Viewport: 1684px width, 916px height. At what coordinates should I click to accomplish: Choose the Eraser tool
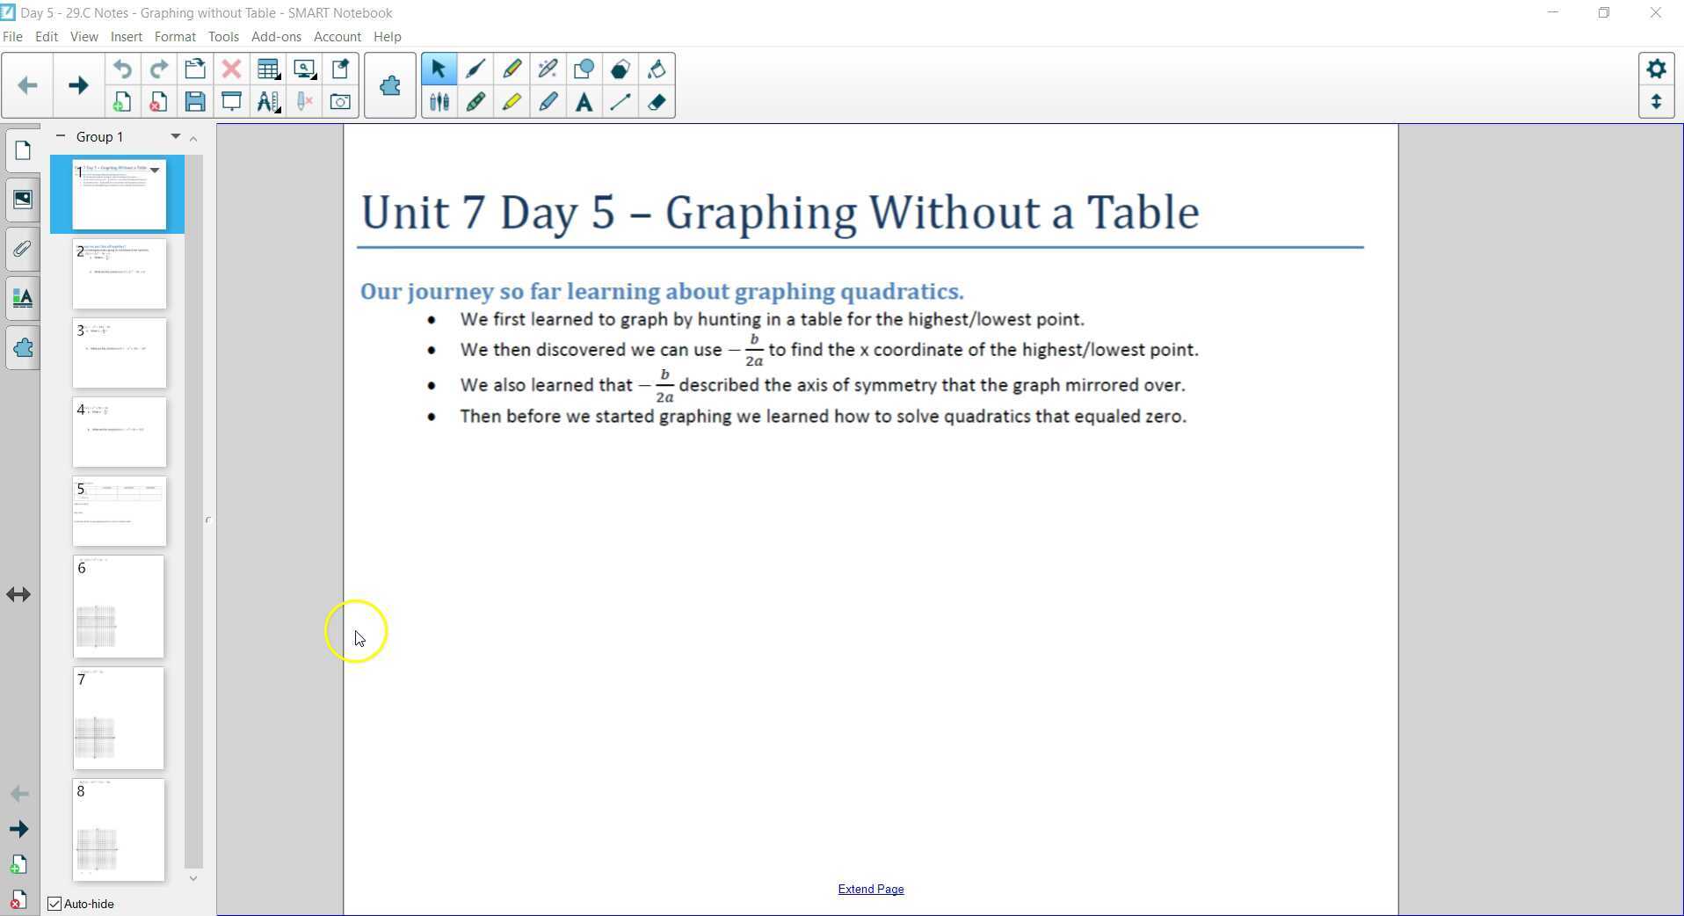click(657, 103)
